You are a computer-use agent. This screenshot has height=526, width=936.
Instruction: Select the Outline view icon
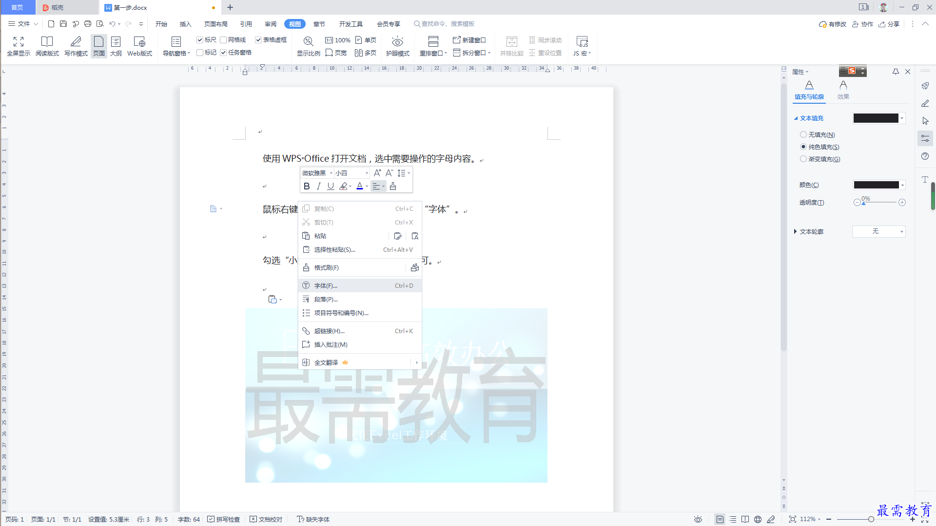(116, 46)
